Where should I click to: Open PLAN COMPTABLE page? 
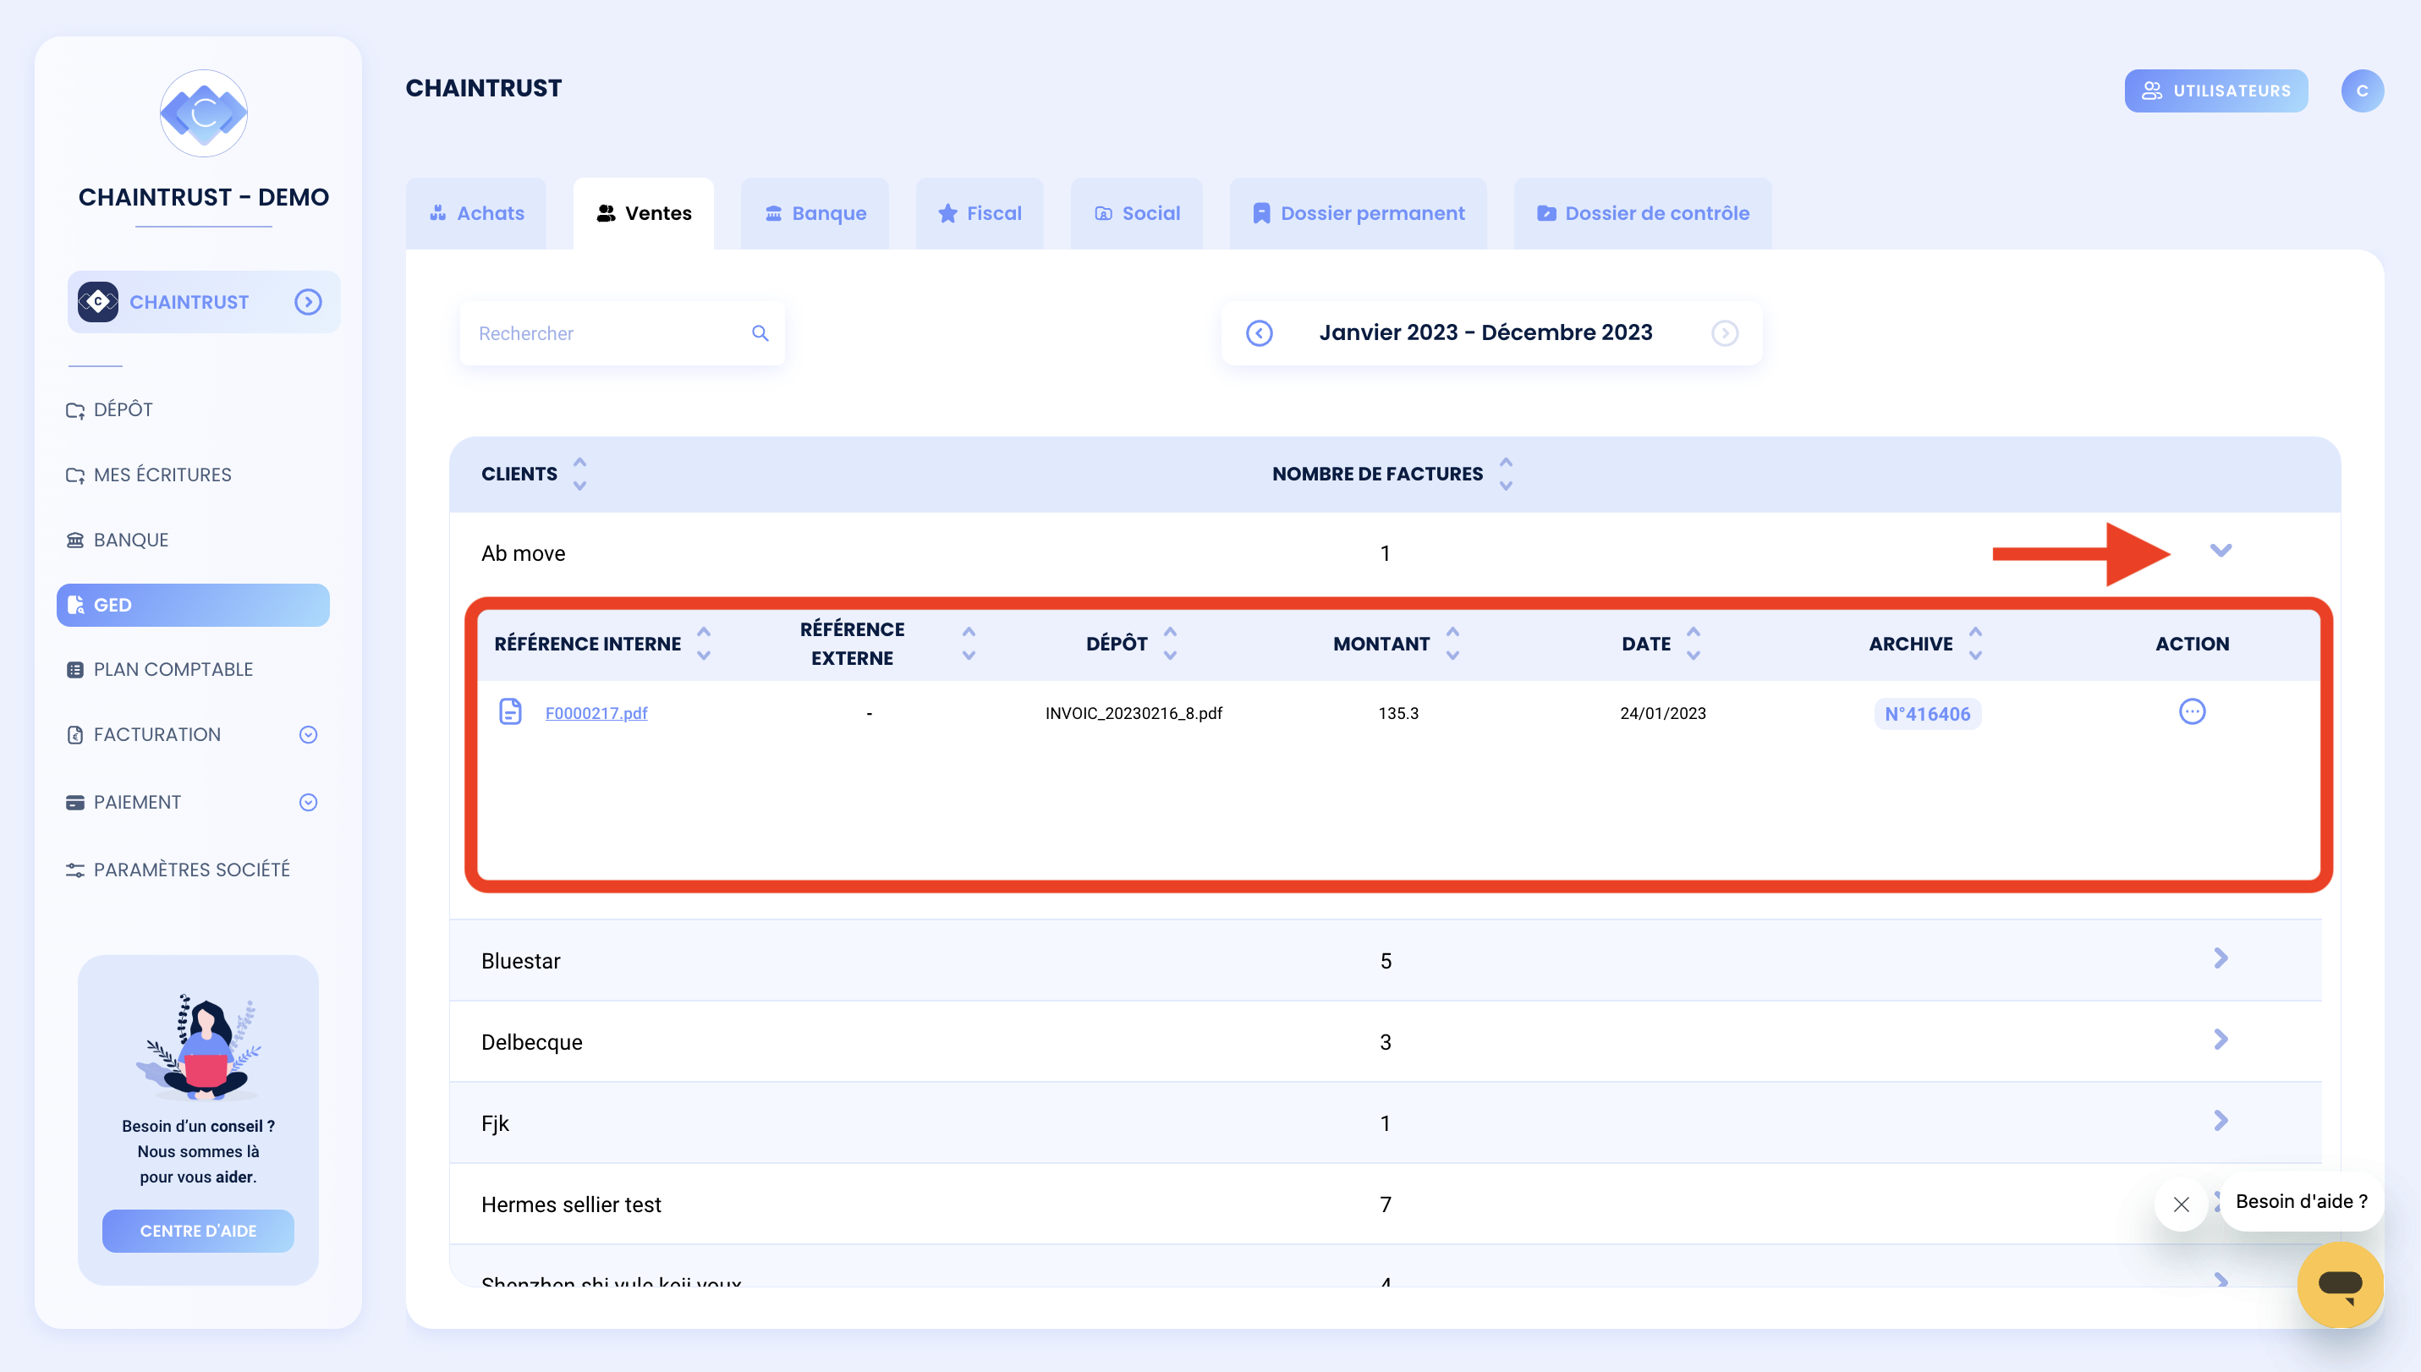coord(173,669)
